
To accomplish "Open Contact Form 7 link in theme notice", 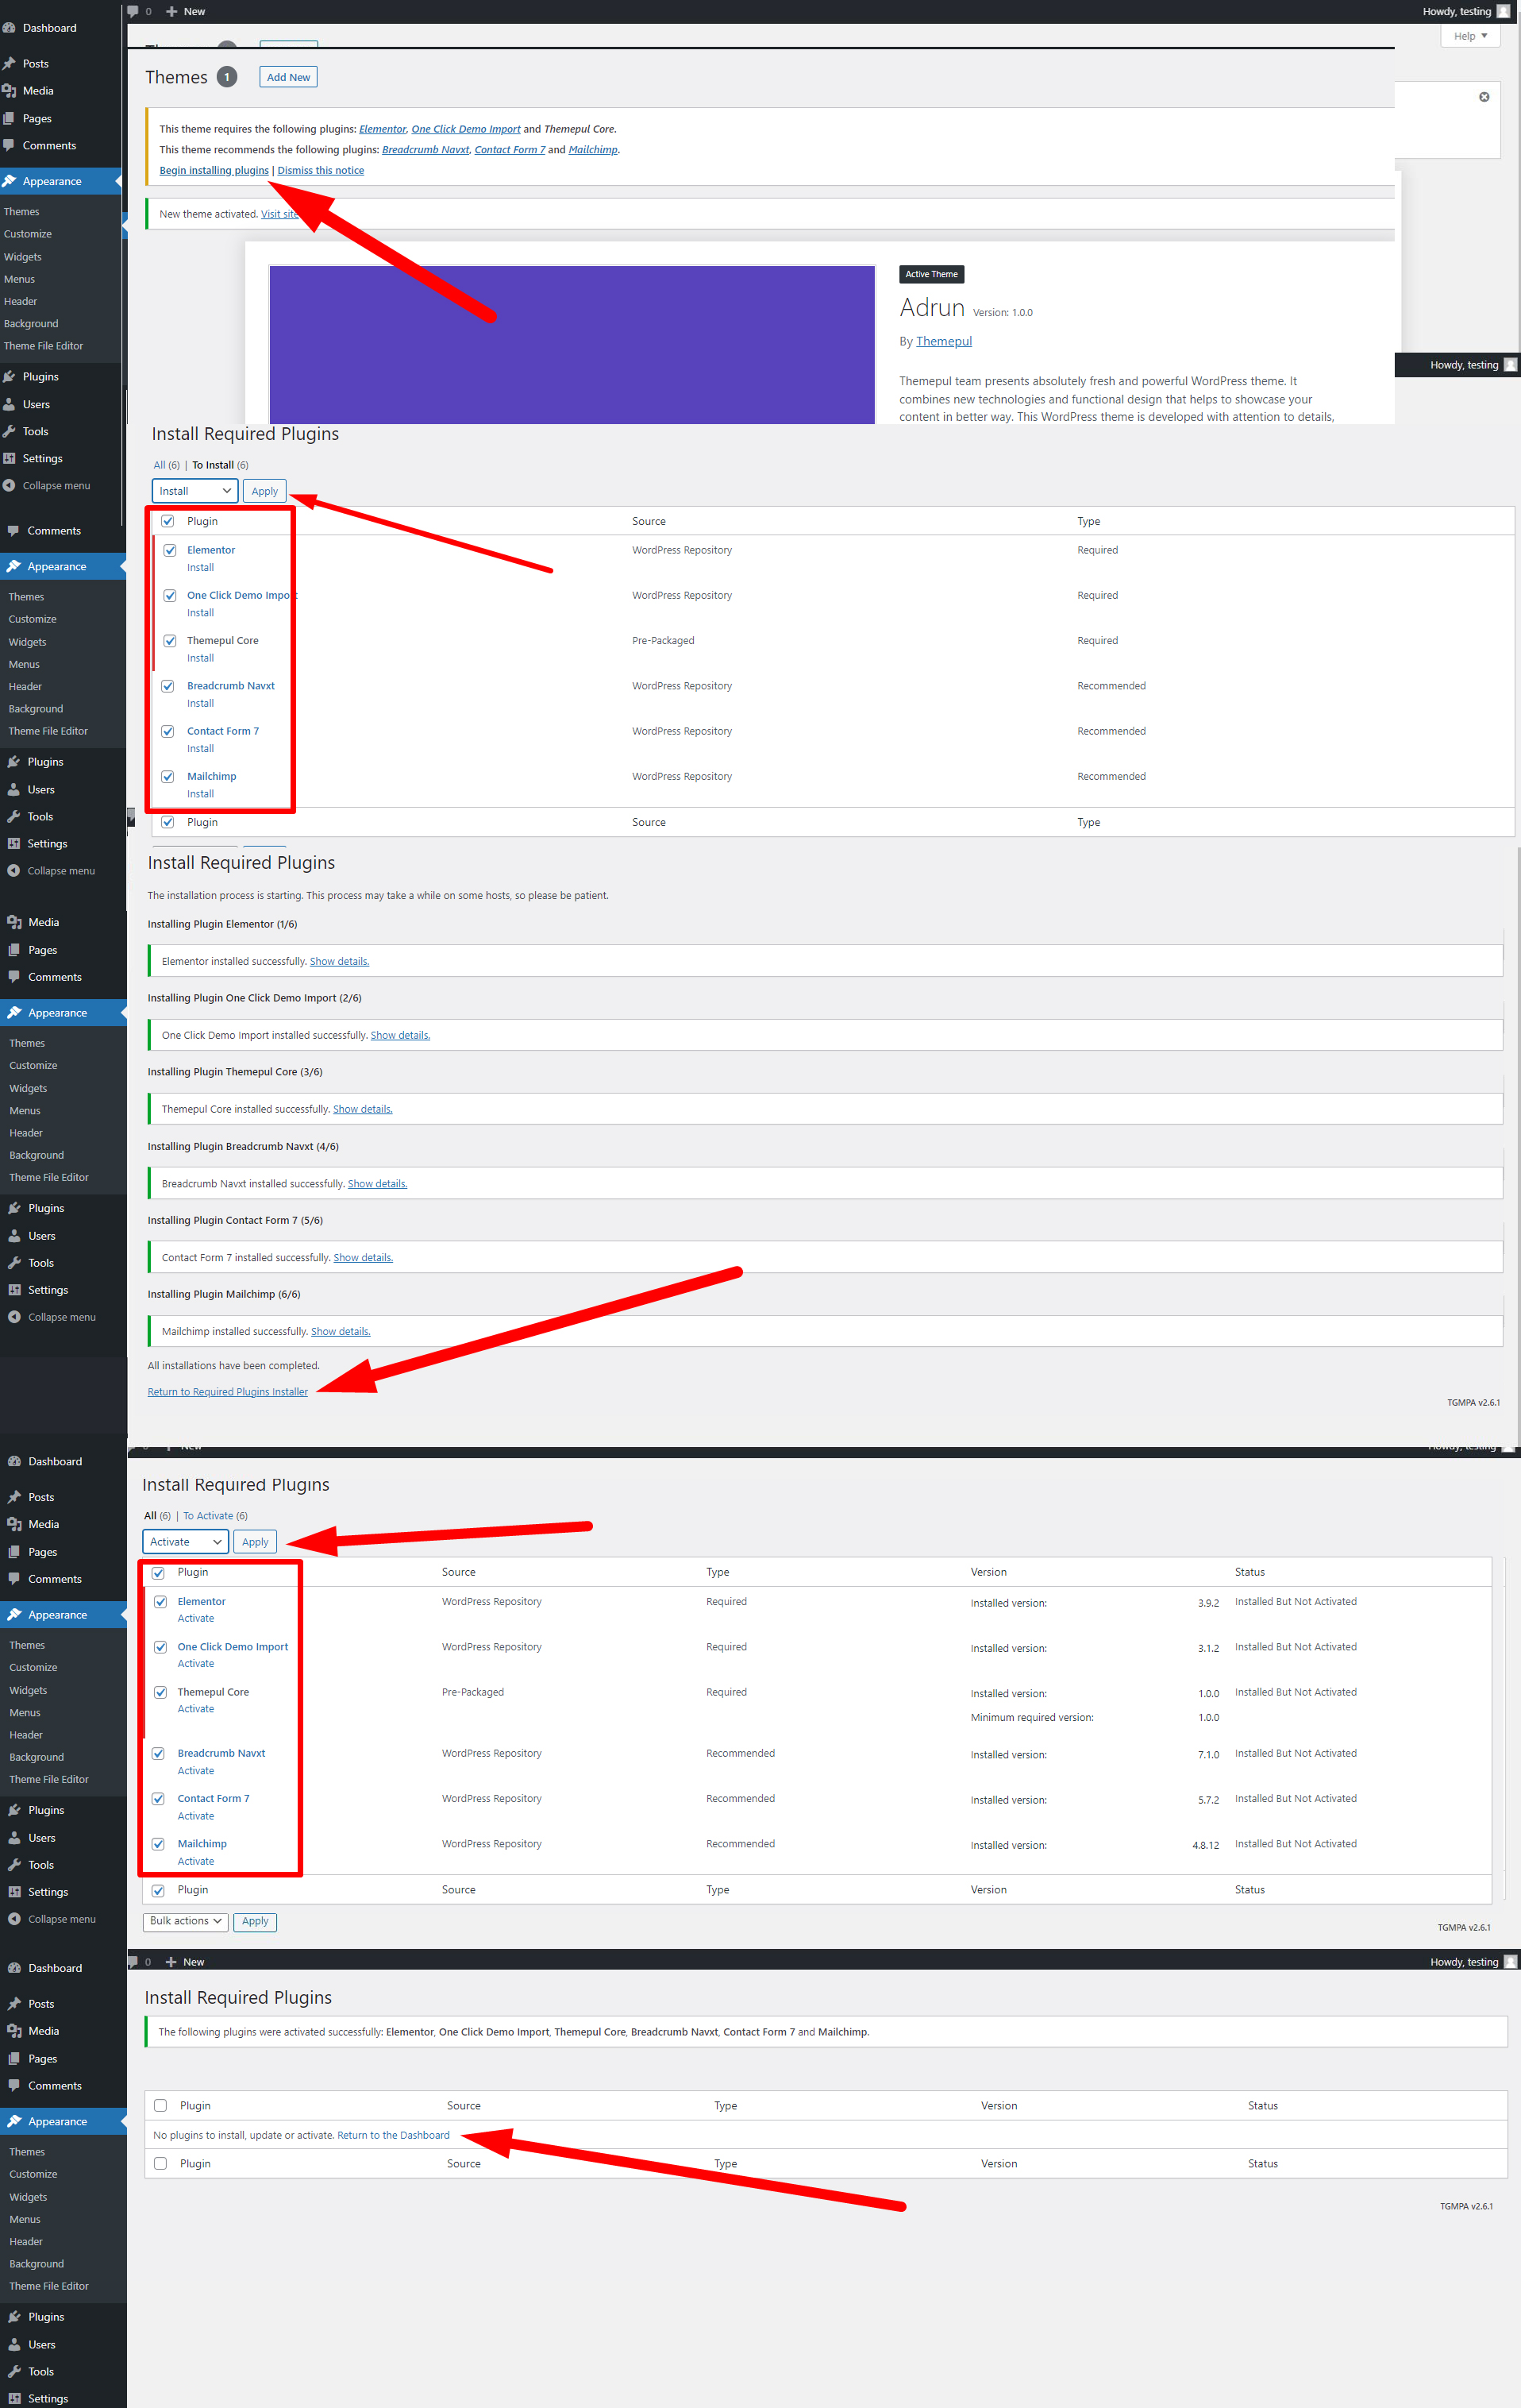I will (510, 150).
